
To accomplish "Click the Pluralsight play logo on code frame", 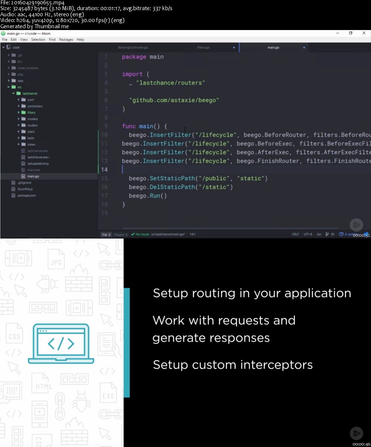I will [x=357, y=225].
